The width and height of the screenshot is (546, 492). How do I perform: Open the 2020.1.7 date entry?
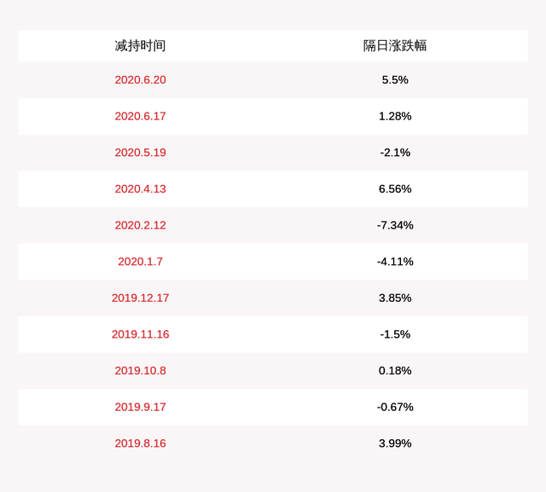click(140, 262)
